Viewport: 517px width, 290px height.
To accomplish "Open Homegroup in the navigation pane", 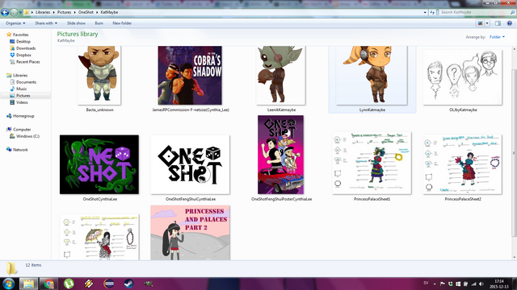I will point(23,116).
